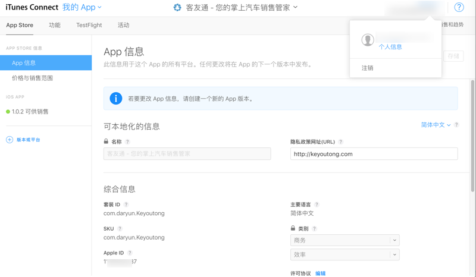Click the help icon beside 简体中文 language selector

[456, 125]
